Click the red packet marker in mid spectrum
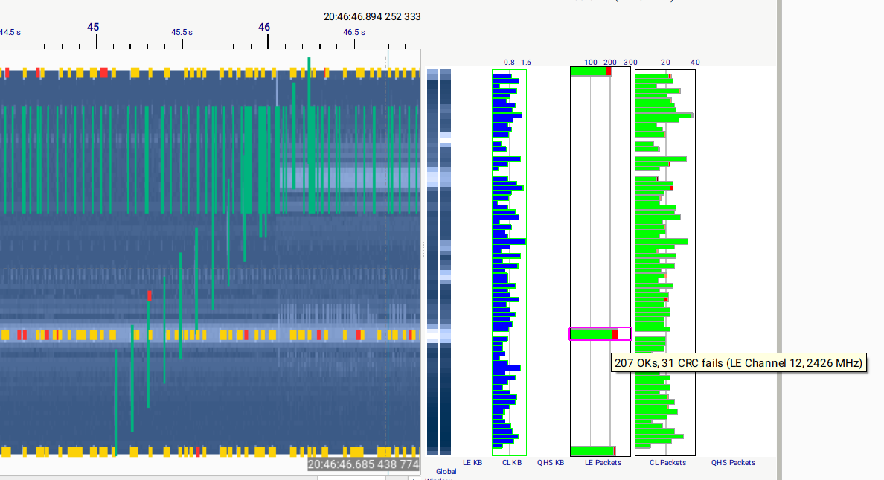The width and height of the screenshot is (884, 480). point(150,295)
